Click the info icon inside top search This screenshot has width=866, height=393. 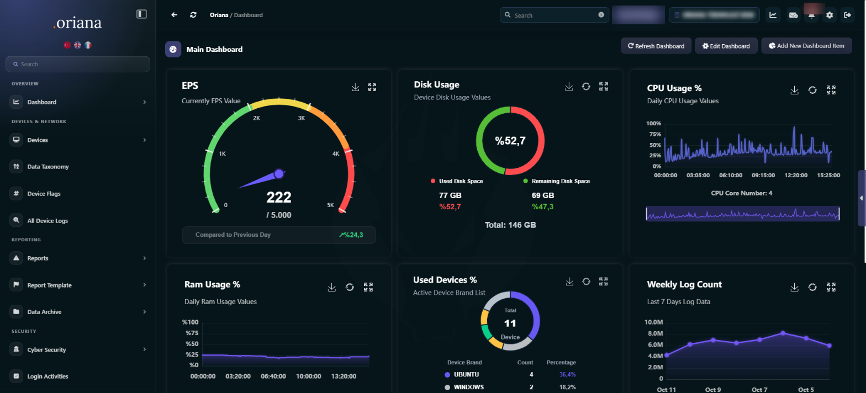[x=601, y=15]
